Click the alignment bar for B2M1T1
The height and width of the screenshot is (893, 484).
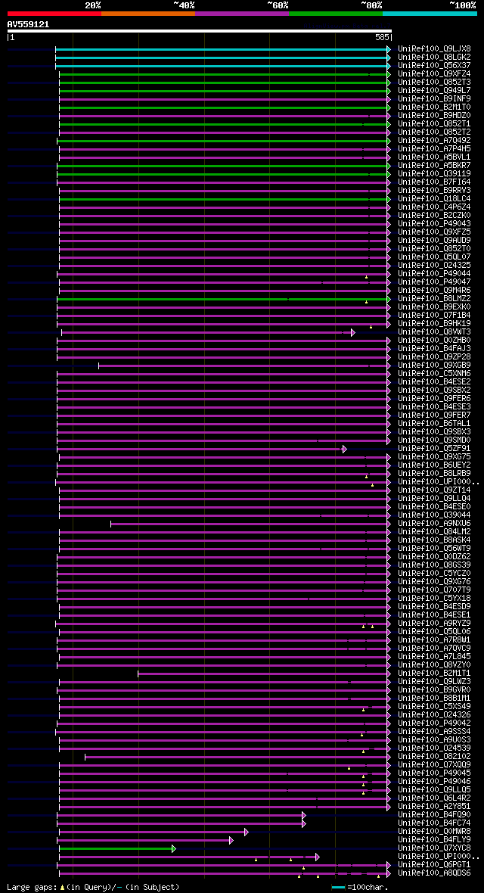pos(262,674)
